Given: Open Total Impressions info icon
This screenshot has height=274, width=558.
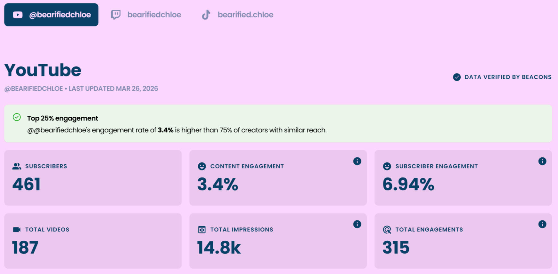Looking at the screenshot, I should pyautogui.click(x=357, y=224).
